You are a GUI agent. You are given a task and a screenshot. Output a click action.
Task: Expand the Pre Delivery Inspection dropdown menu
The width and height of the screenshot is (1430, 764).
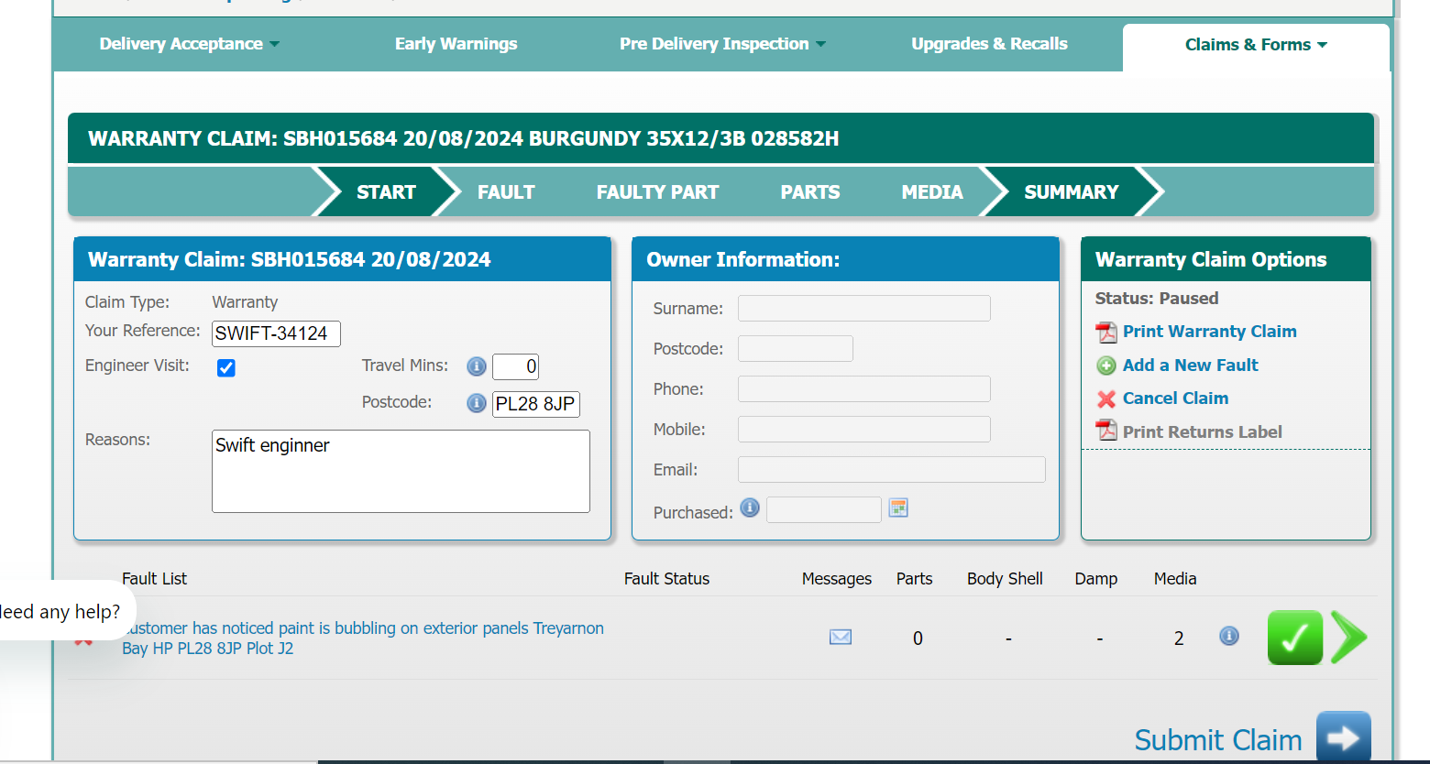point(722,44)
